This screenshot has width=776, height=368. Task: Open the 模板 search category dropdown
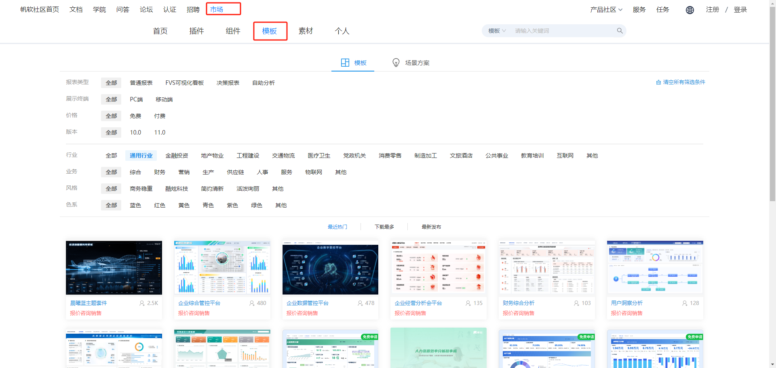497,31
